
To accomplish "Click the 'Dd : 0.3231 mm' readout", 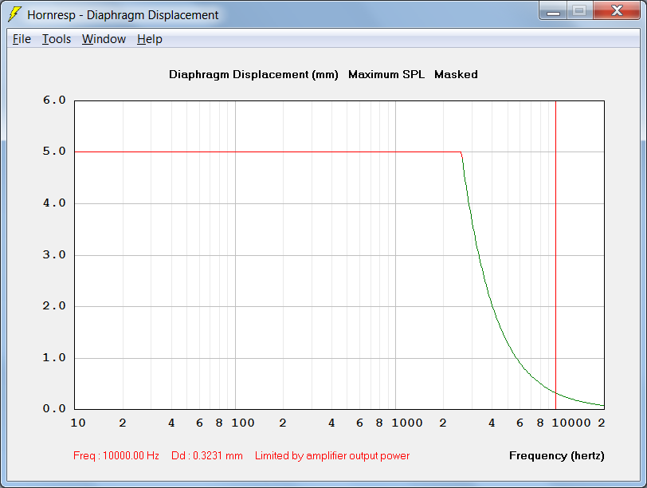I will 206,456.
